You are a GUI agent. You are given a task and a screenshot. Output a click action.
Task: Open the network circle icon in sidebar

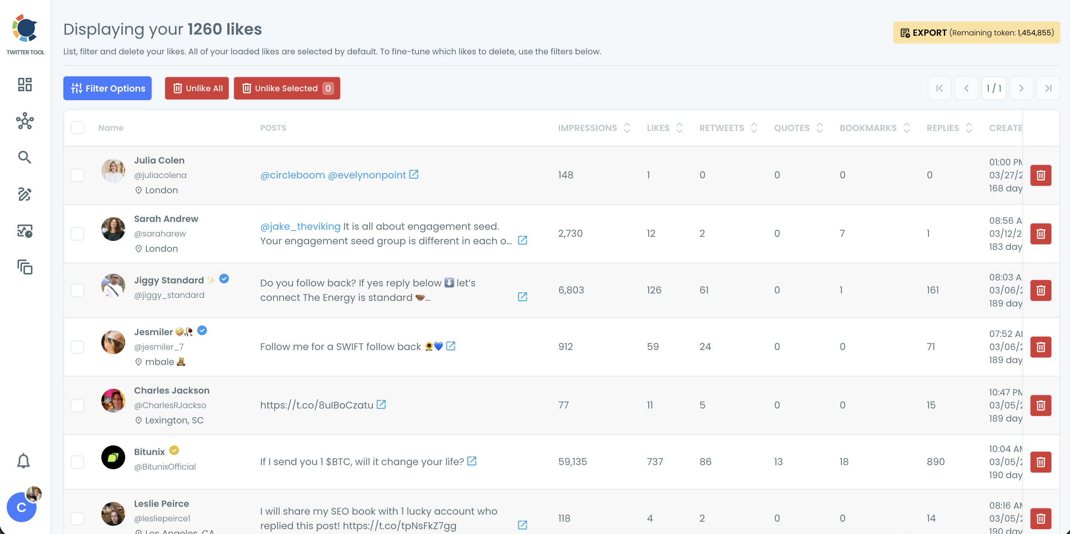coord(25,121)
